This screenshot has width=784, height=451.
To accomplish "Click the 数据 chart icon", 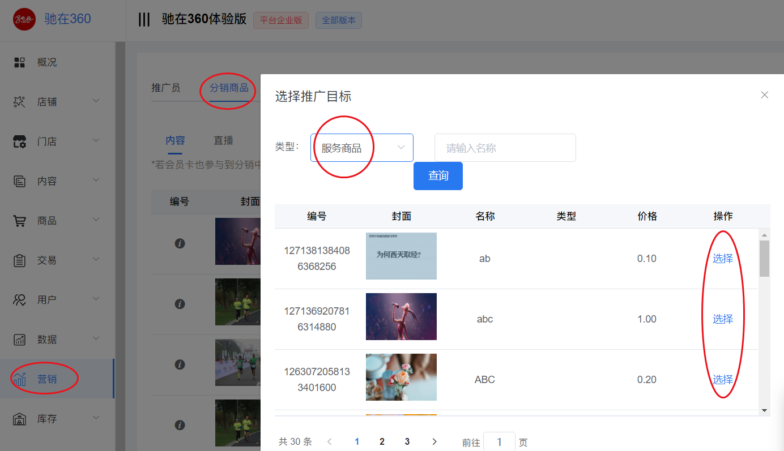I will (20, 340).
